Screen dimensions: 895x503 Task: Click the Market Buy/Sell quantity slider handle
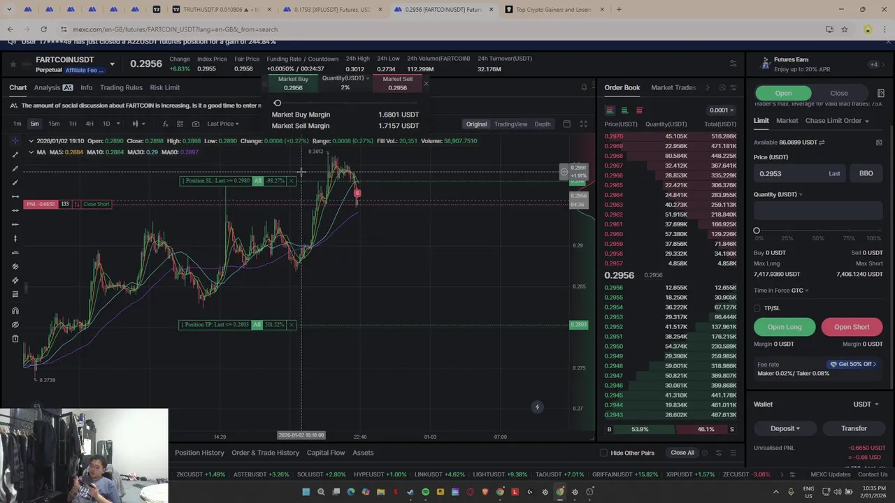(277, 103)
